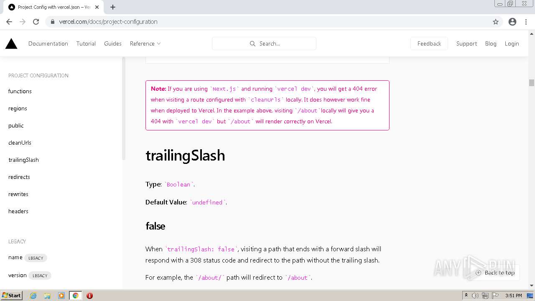Click the browser forward arrow

click(23, 22)
